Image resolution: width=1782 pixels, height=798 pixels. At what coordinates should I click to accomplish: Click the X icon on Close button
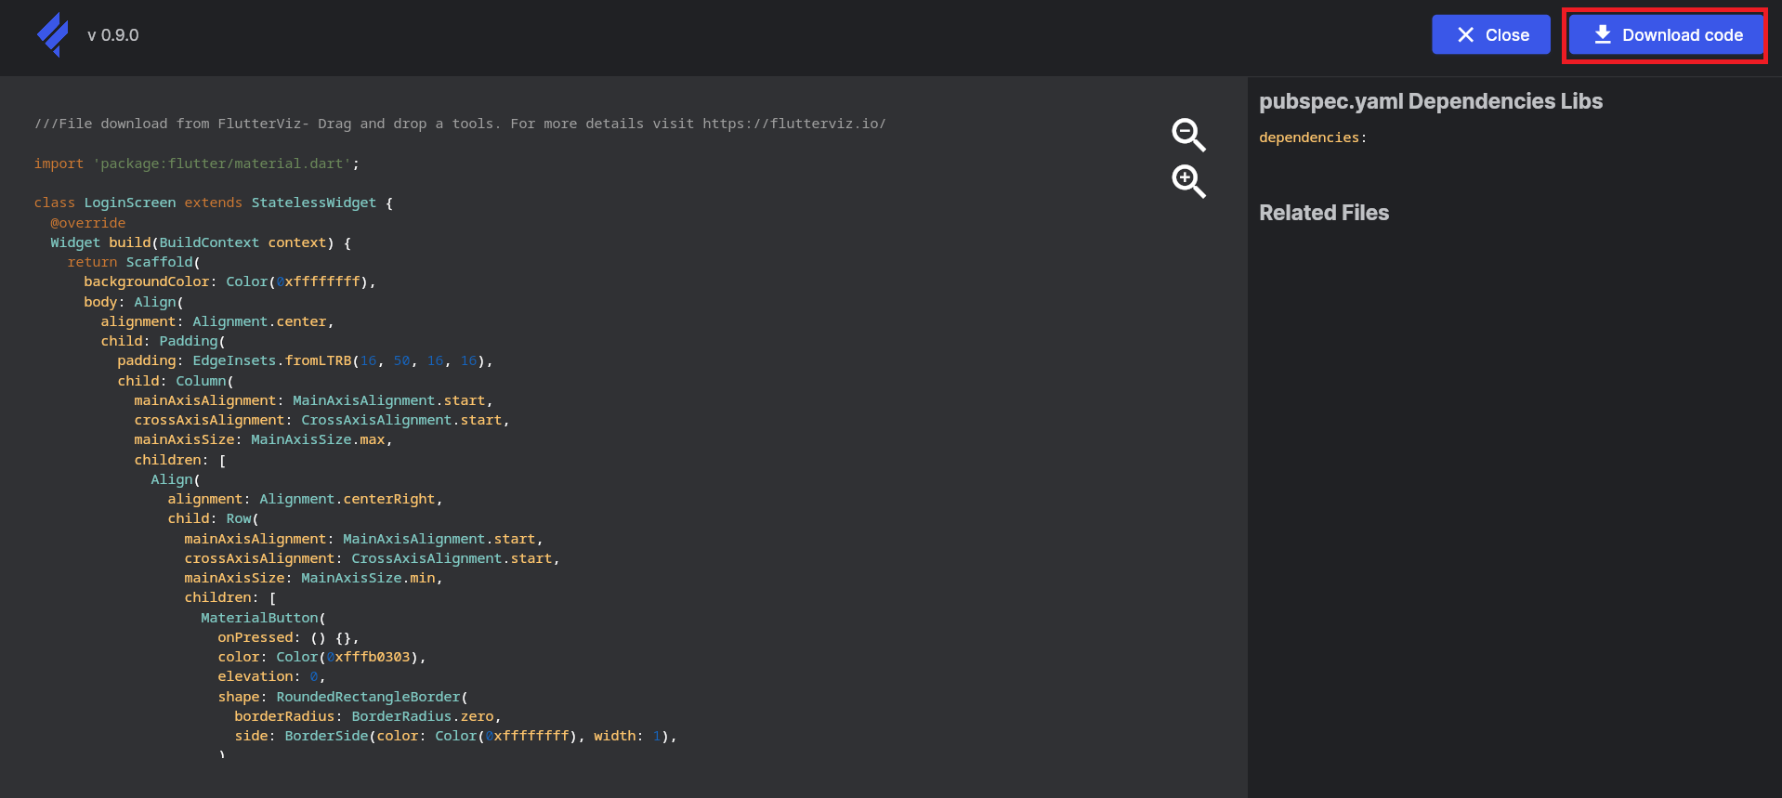(1465, 35)
